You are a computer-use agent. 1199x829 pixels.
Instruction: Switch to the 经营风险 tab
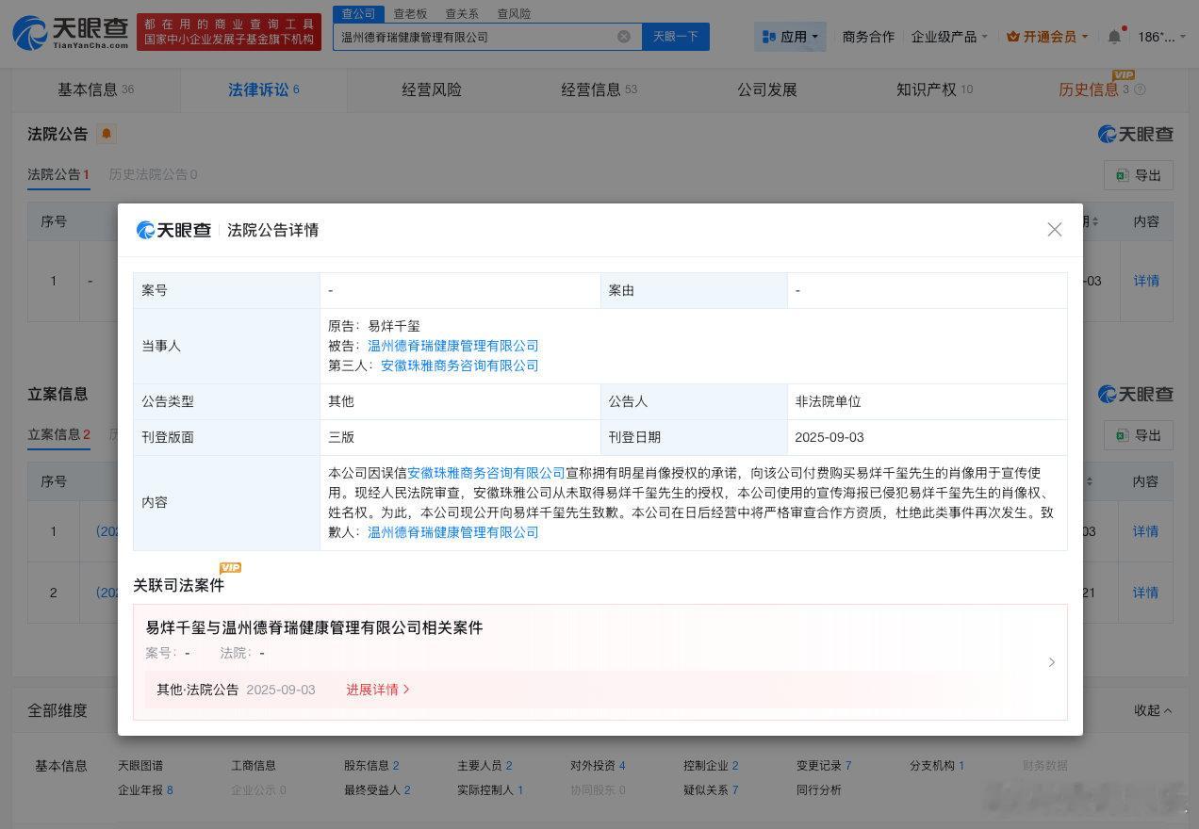pyautogui.click(x=432, y=89)
